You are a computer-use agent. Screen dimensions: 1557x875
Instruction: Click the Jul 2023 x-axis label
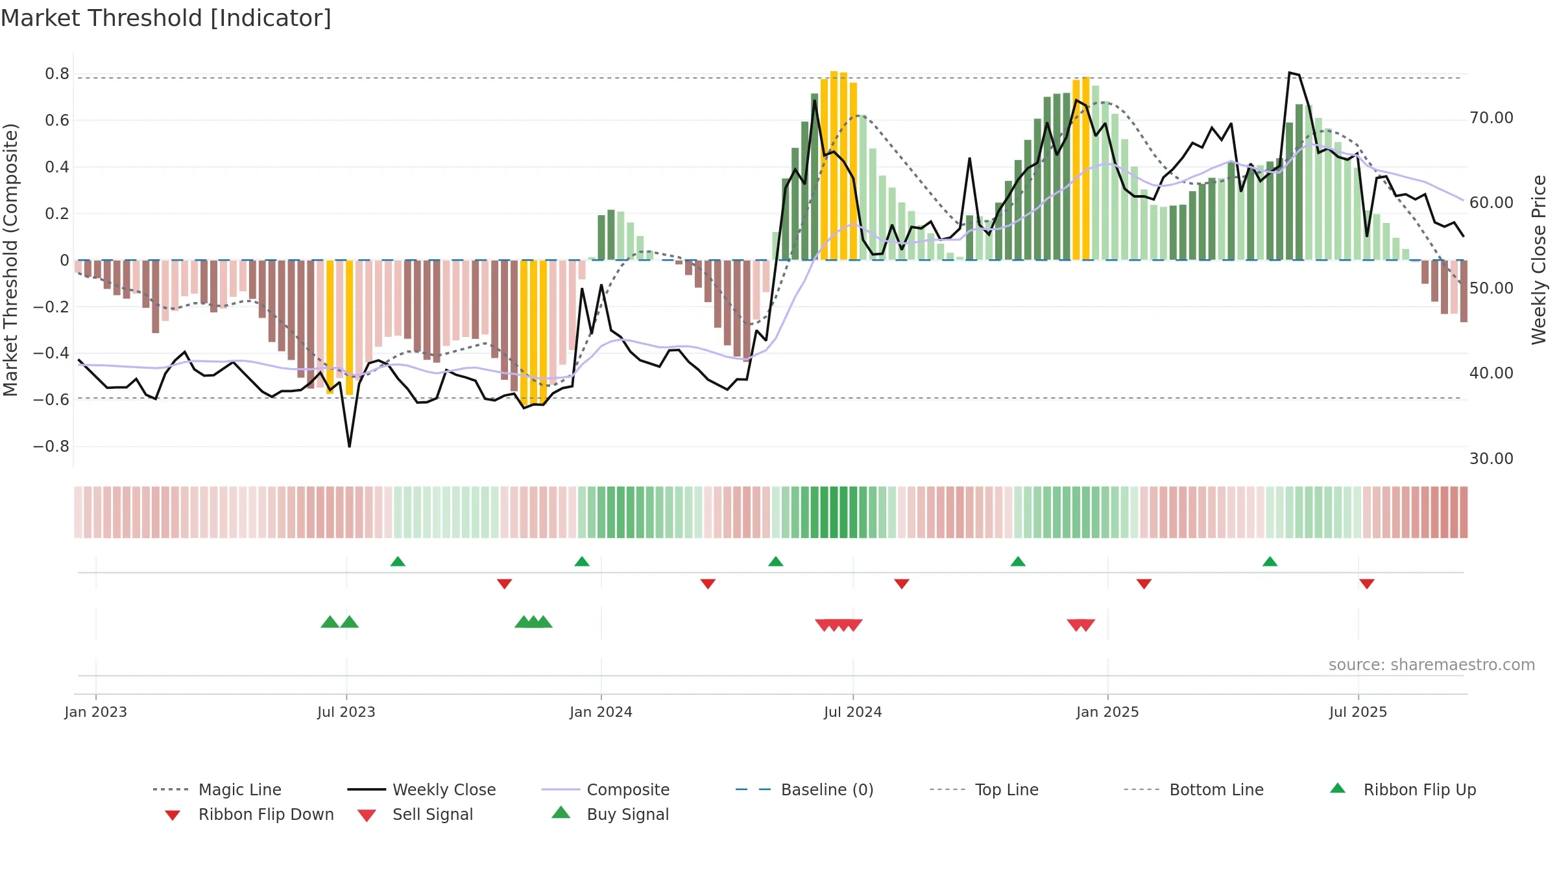click(346, 712)
